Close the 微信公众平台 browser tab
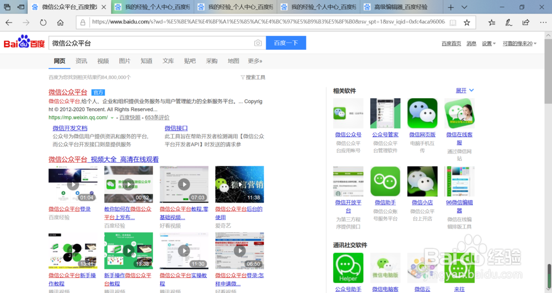 click(104, 7)
